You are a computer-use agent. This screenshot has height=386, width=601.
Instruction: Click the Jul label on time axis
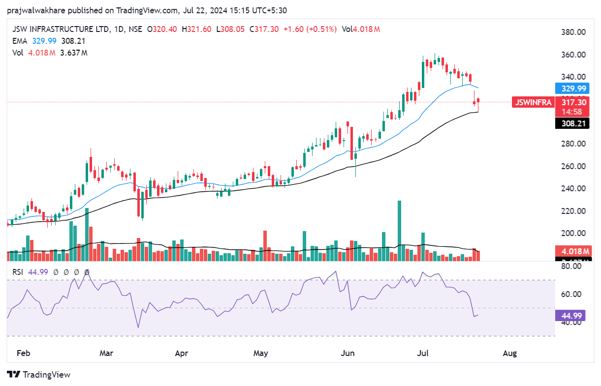point(423,353)
